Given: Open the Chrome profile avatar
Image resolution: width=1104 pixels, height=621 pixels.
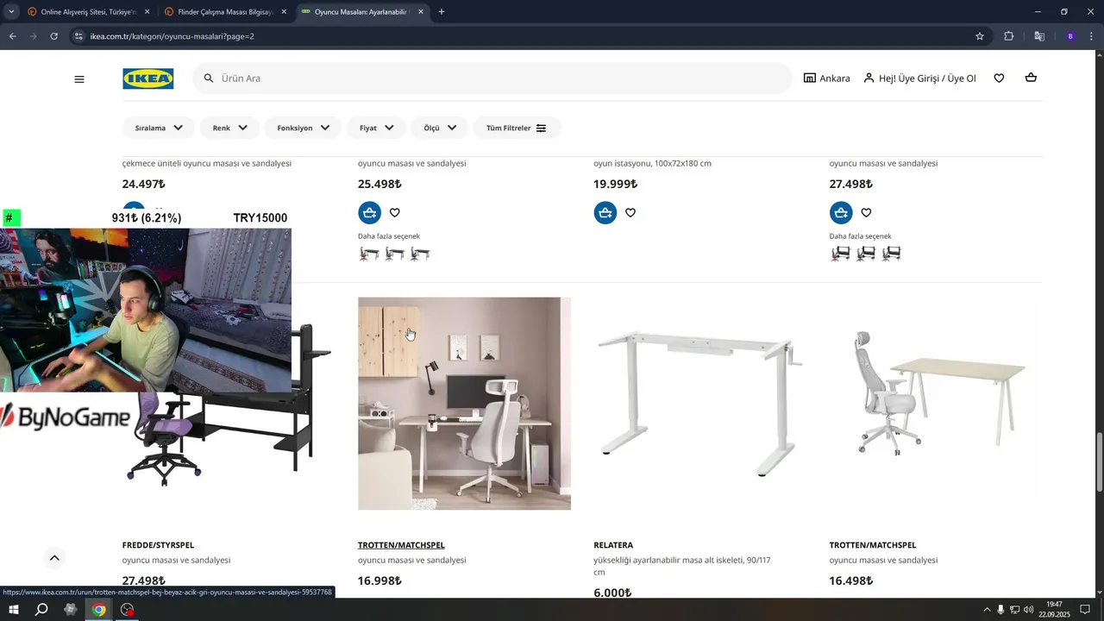Looking at the screenshot, I should pyautogui.click(x=1070, y=36).
